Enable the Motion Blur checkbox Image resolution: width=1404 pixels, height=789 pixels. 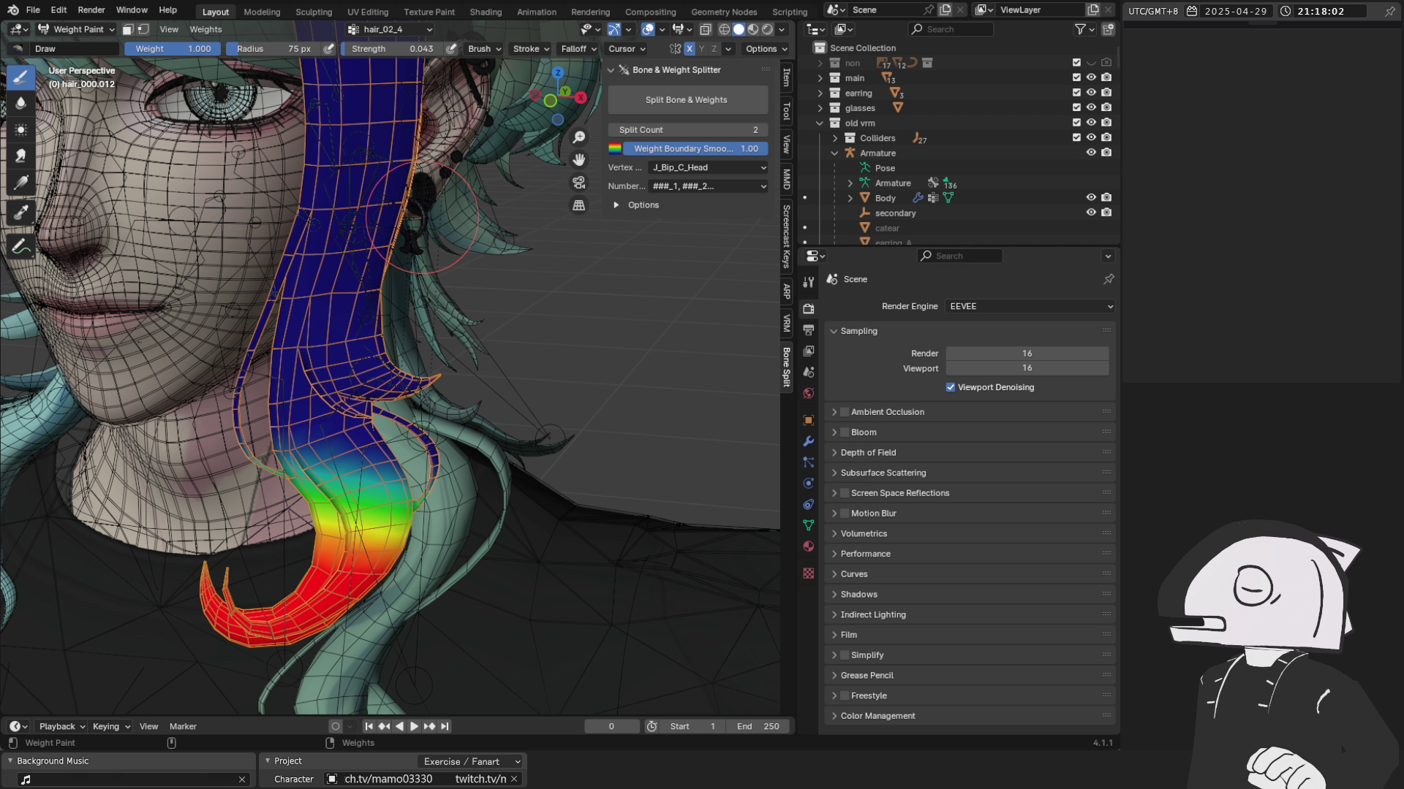click(845, 514)
